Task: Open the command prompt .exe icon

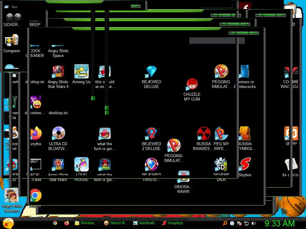Action: point(36,164)
